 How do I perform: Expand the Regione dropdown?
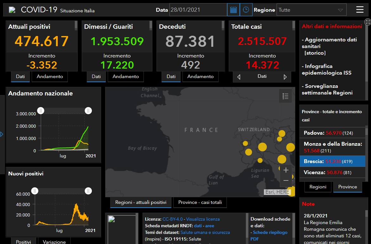(311, 10)
